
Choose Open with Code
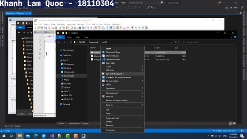[123, 59]
